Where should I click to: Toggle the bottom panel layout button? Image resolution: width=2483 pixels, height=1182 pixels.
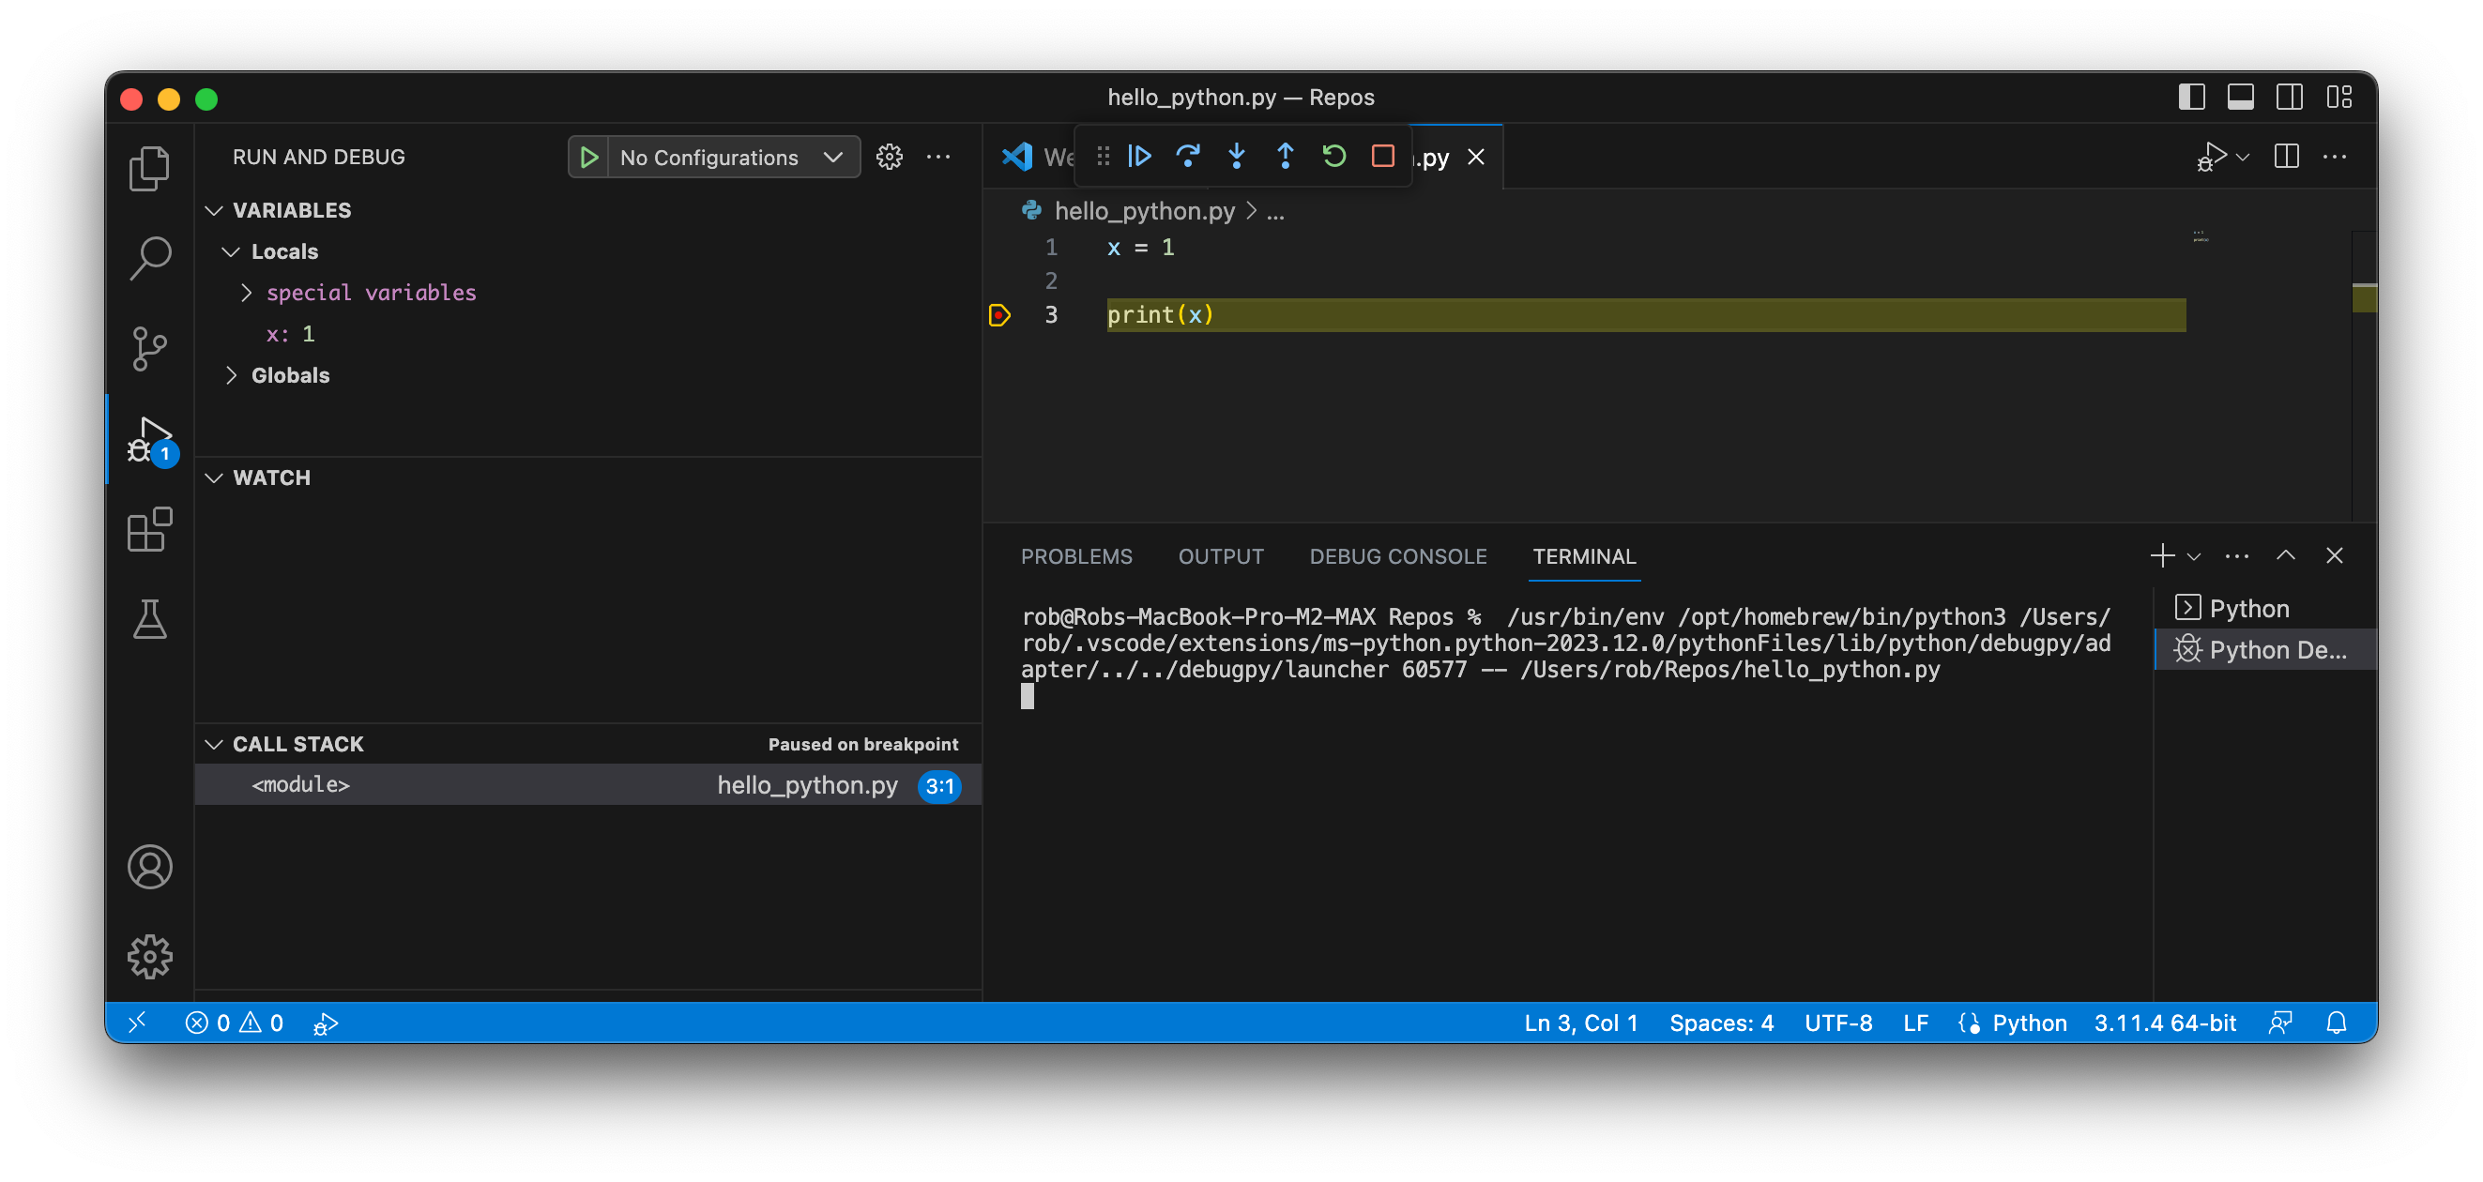click(x=2240, y=98)
